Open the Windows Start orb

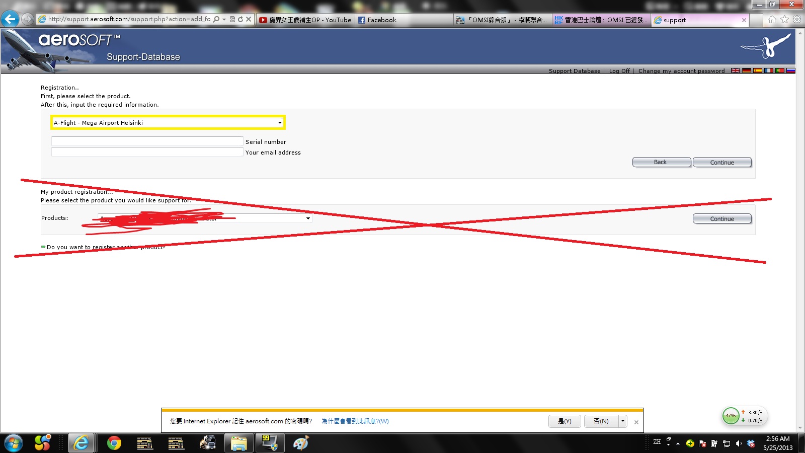[14, 443]
